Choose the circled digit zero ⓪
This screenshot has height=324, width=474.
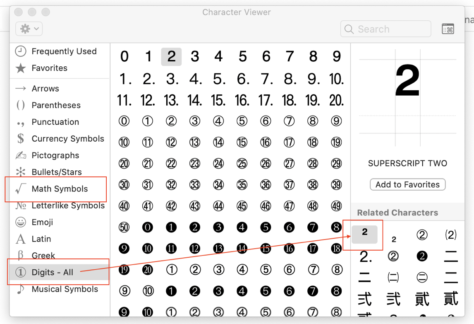(124, 121)
